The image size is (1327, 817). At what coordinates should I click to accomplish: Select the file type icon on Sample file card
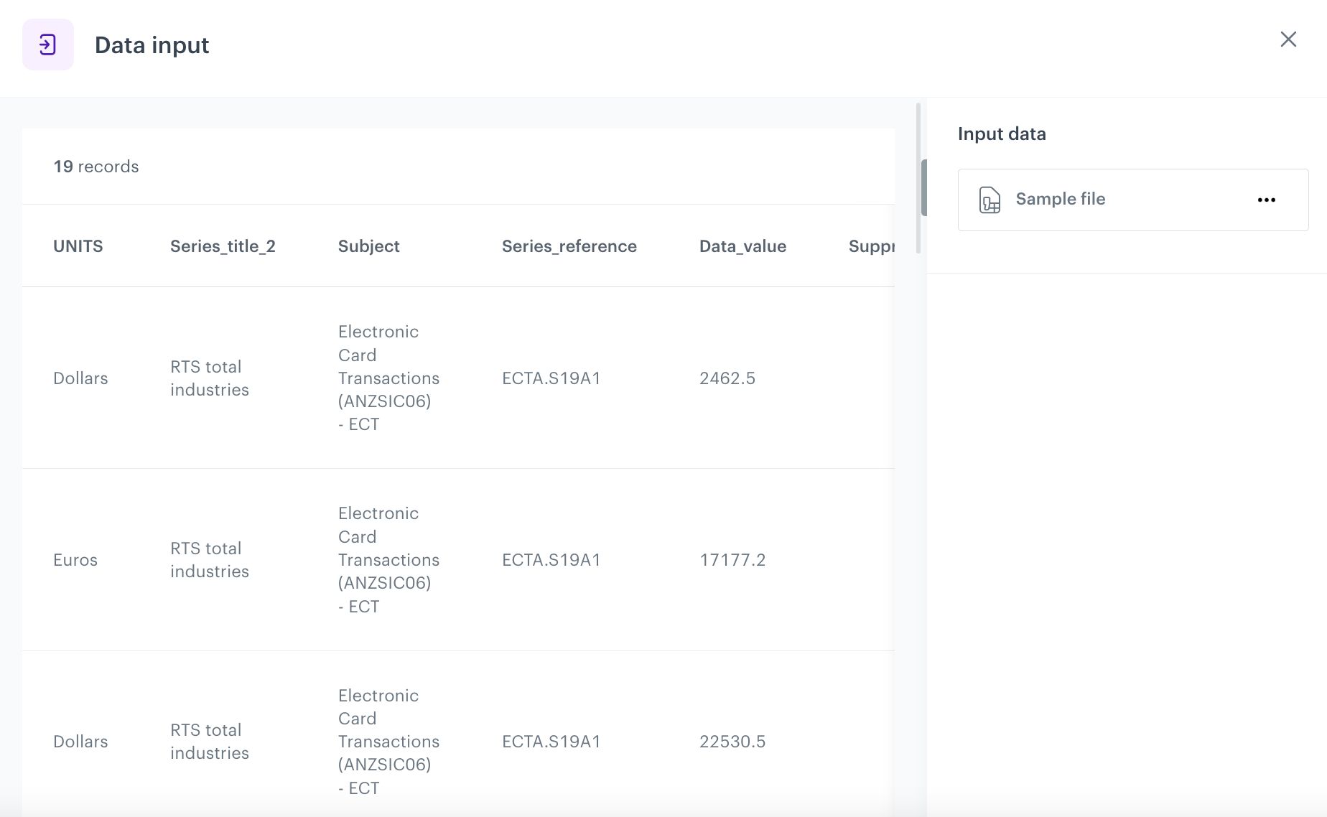990,200
